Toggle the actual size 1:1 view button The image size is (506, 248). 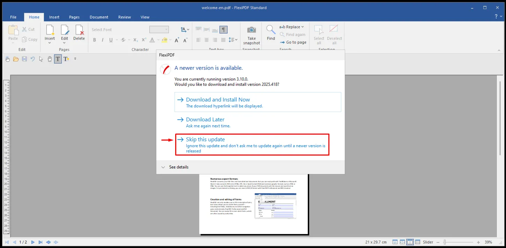(395, 242)
